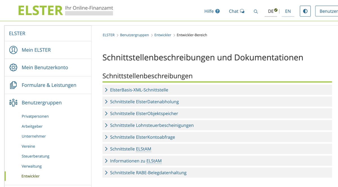338x187 pixels.
Task: Select Privatpersonen submenu item
Action: click(x=35, y=116)
